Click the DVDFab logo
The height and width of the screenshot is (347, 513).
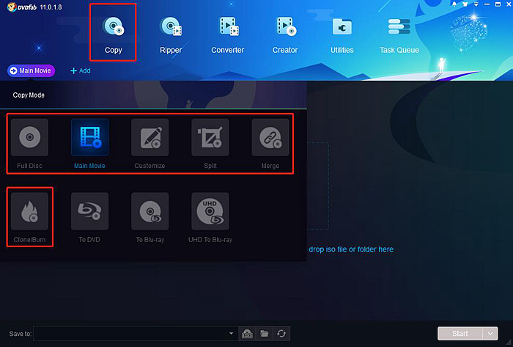[x=22, y=7]
